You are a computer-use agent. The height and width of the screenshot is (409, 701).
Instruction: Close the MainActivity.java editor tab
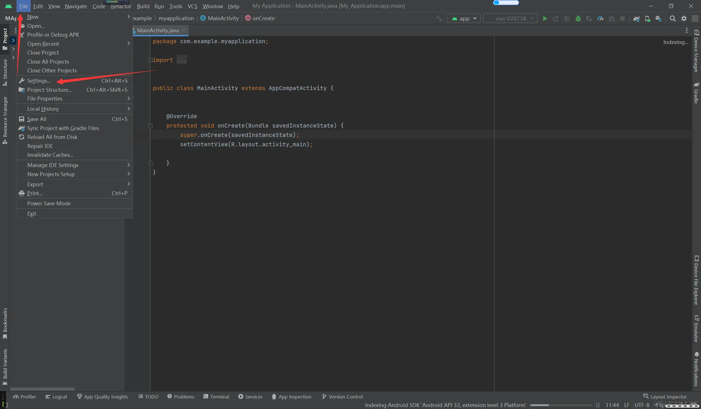pyautogui.click(x=183, y=30)
